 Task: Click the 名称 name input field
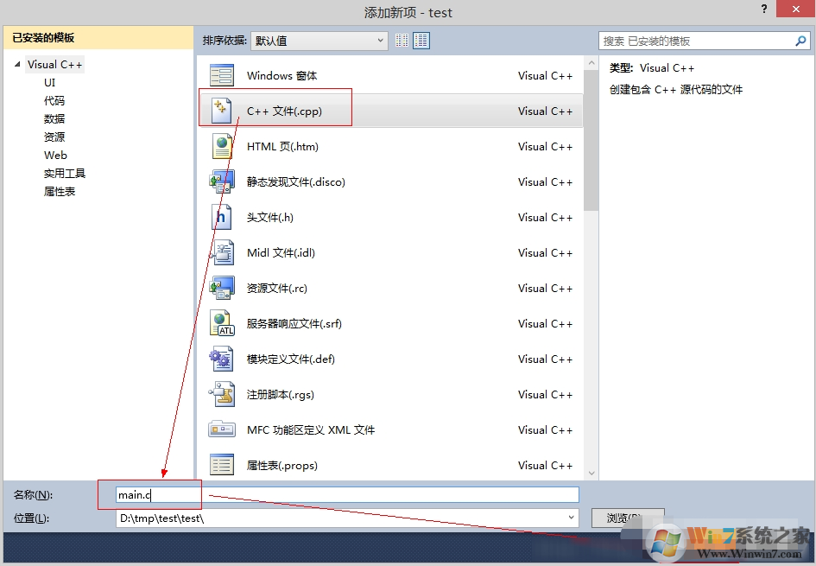pos(347,494)
